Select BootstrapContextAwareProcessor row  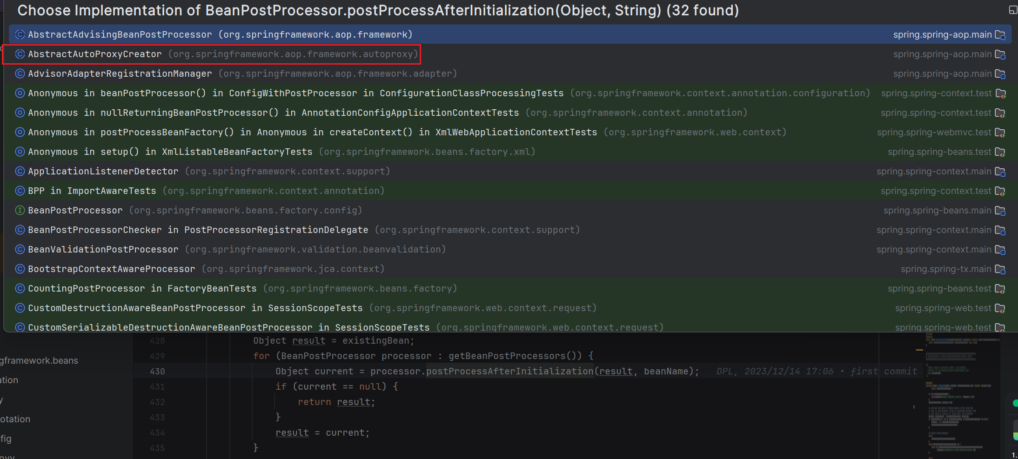[x=510, y=269]
